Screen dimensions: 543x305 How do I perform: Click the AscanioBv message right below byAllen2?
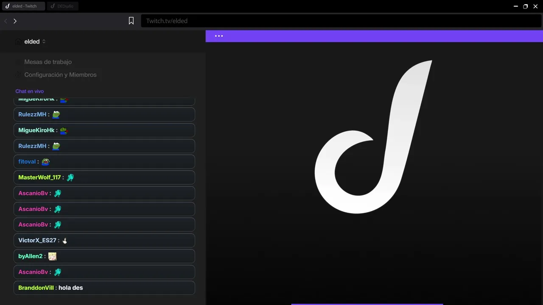(x=104, y=272)
